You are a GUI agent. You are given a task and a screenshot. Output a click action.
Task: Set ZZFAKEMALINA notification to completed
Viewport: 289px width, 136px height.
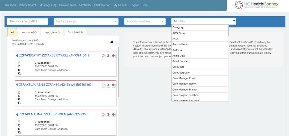113,115
